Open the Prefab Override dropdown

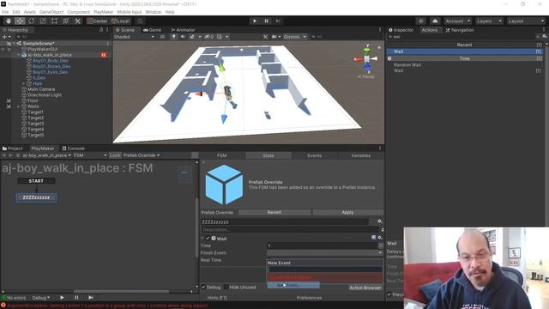(142, 155)
